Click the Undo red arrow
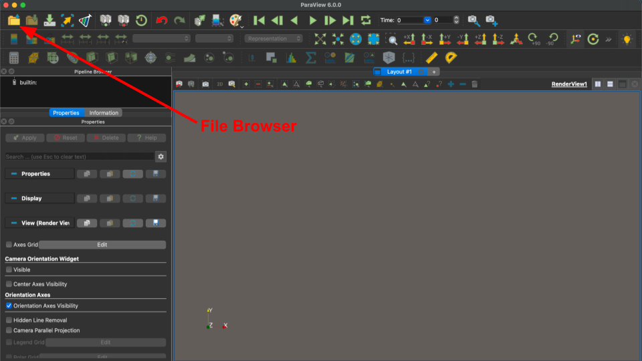 (162, 20)
